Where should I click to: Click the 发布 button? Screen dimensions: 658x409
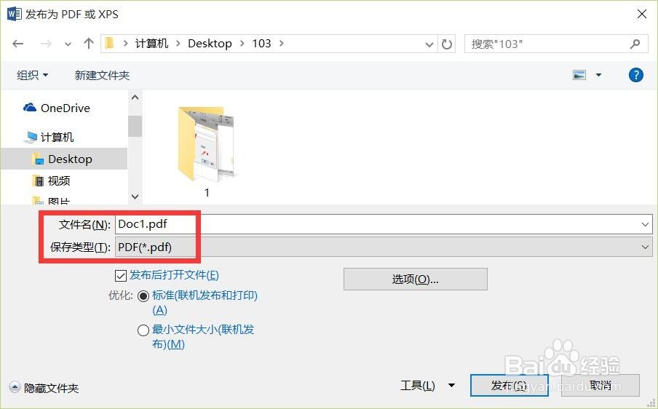pos(509,385)
